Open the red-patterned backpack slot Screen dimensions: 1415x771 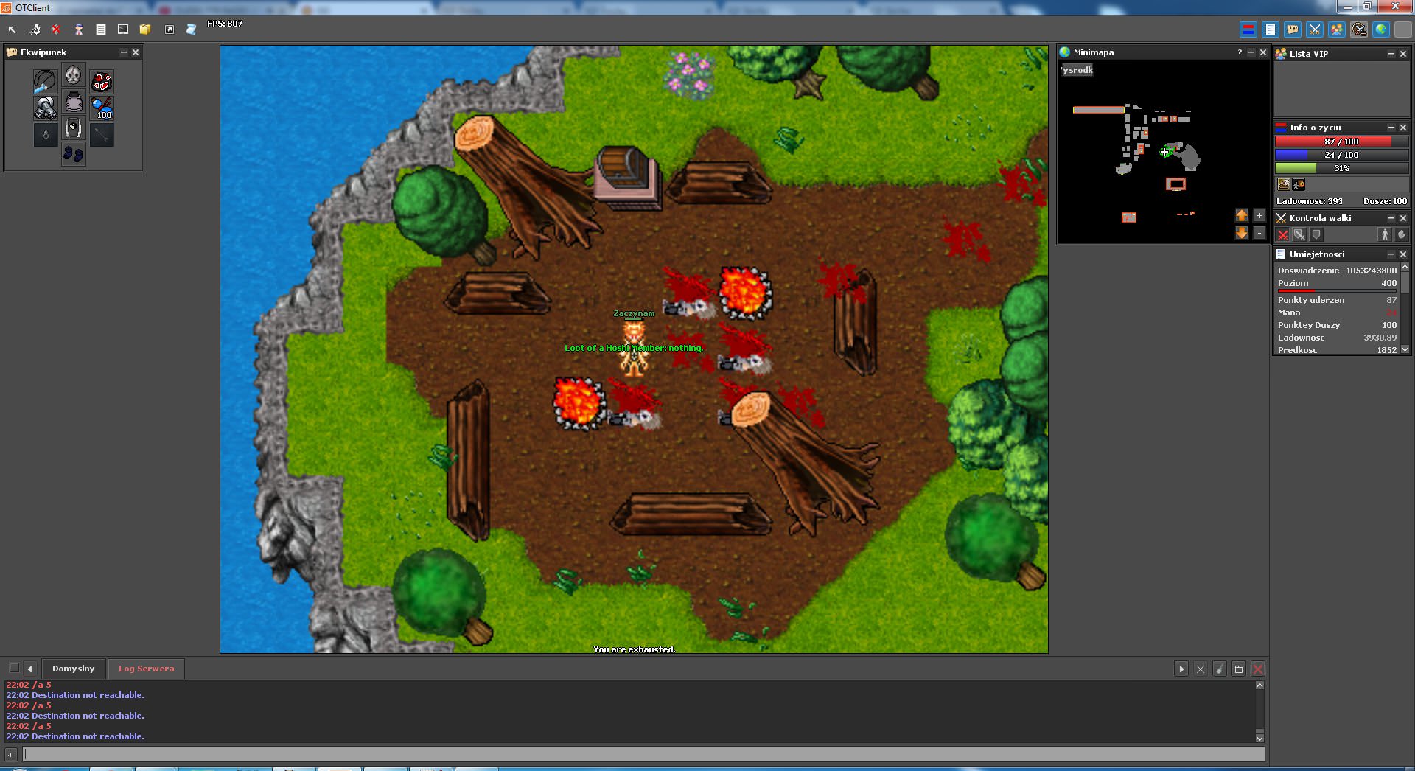(x=102, y=81)
